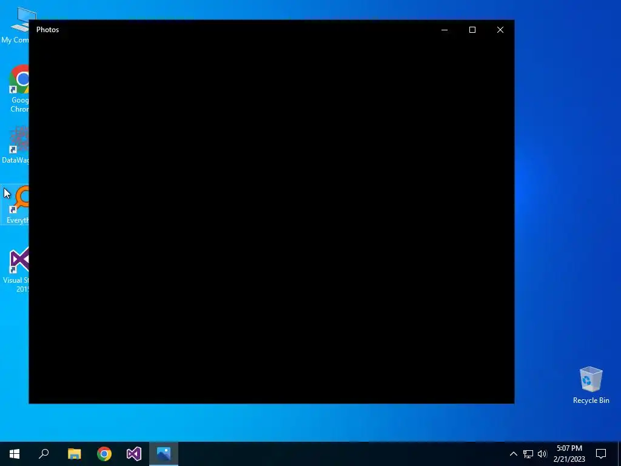
Task: Select the Photos app taskbar icon
Action: (164, 454)
